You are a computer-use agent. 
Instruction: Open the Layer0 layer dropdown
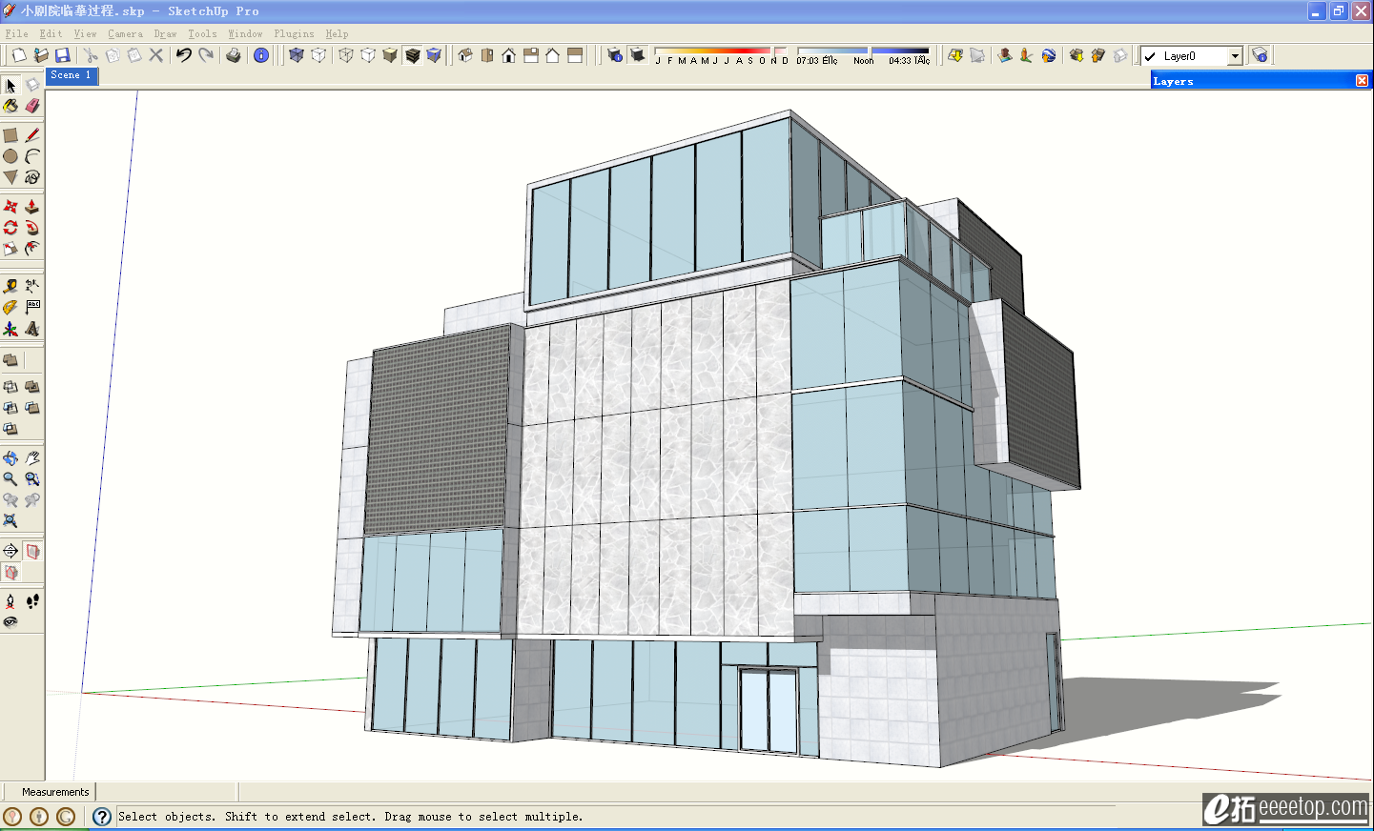pyautogui.click(x=1235, y=56)
